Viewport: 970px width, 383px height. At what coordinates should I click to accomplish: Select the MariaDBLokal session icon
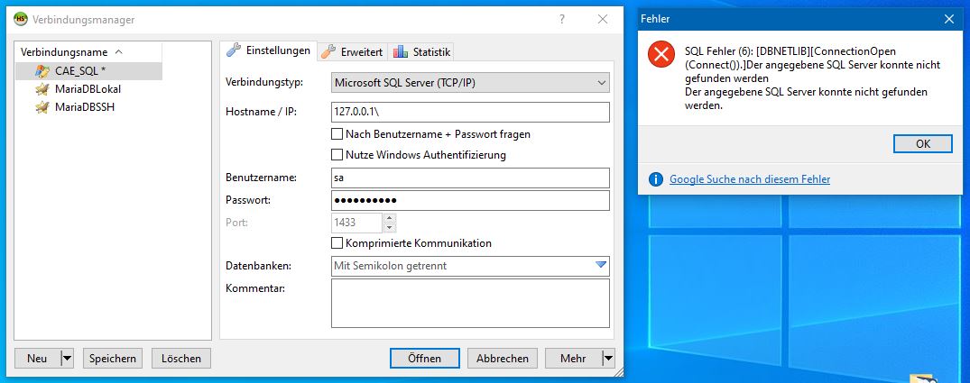tap(42, 89)
